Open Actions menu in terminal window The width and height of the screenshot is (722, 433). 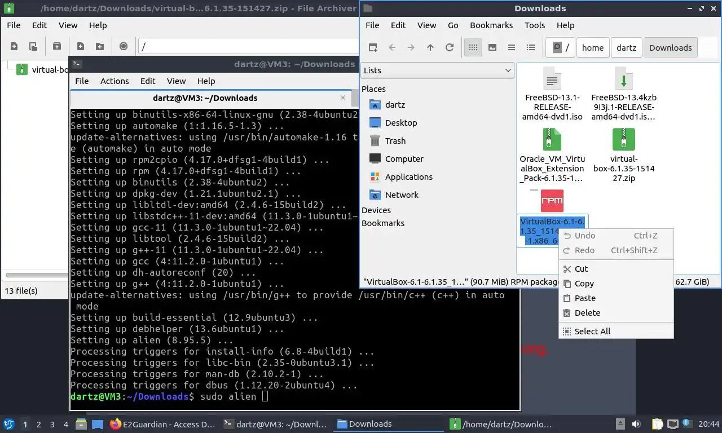(115, 81)
